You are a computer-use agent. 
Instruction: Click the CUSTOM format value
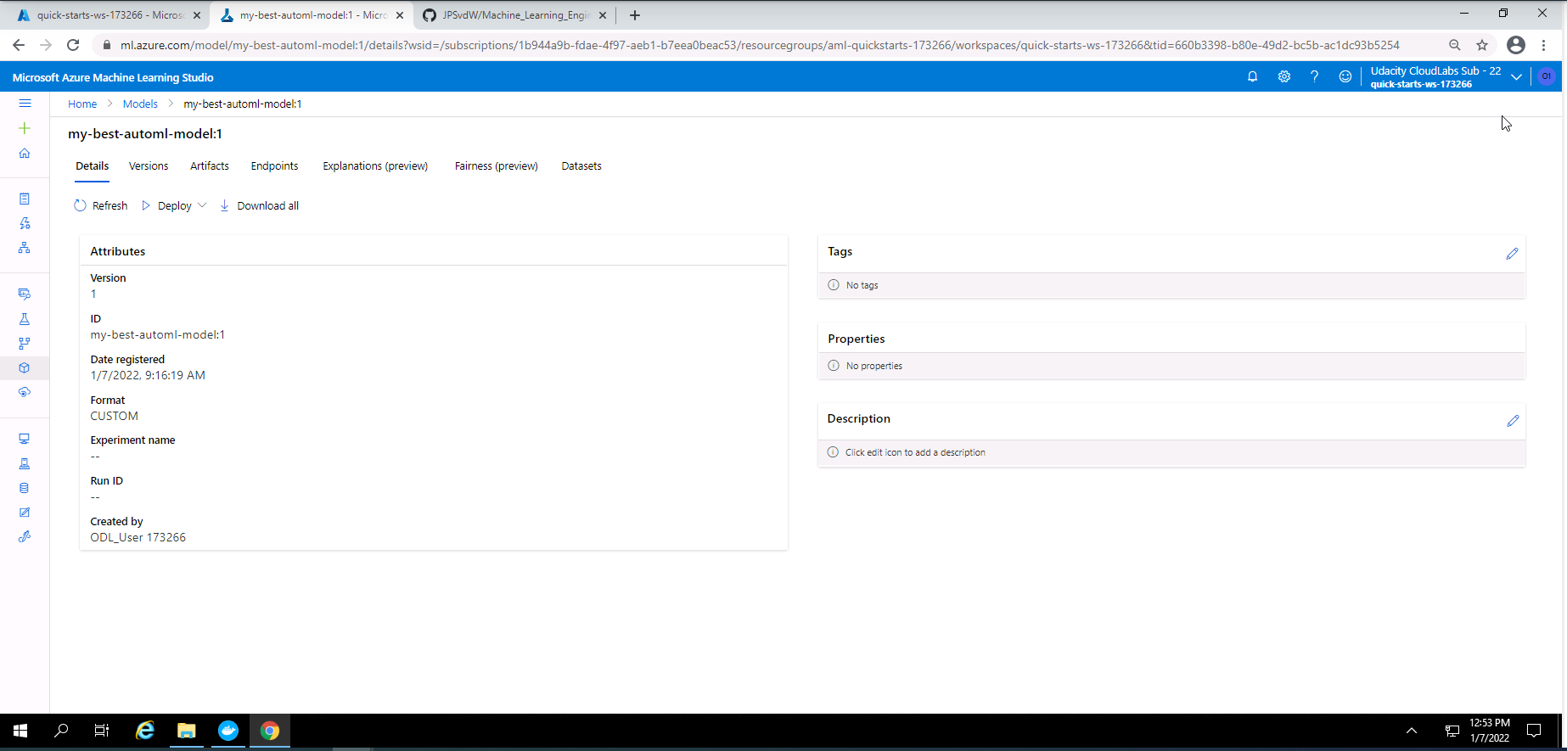coord(115,416)
